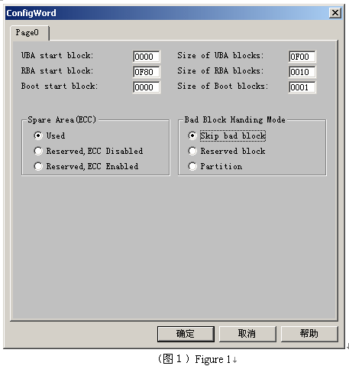Click the Size of UBA blocks field
349x366 pixels.
tap(302, 57)
